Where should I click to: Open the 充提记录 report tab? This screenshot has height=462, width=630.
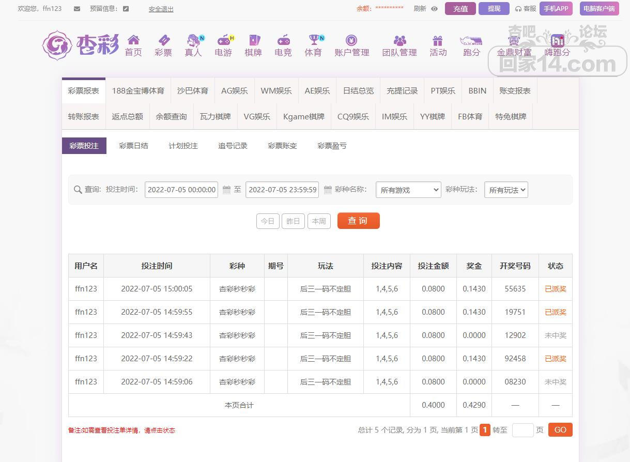402,90
